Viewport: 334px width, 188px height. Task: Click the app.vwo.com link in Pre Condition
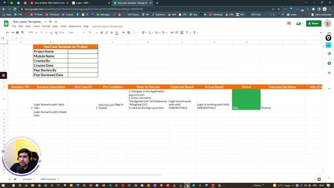(x=106, y=104)
